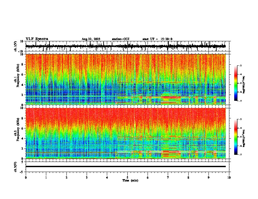258x199 pixels.
Task: Click the "8" frequency tick on ch.2 axis
Action: (23, 118)
